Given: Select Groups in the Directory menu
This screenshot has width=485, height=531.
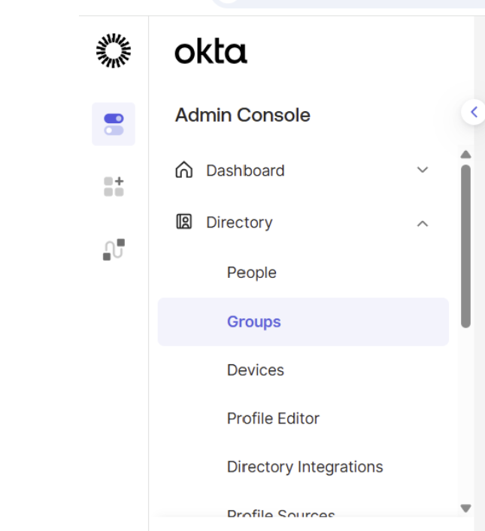Looking at the screenshot, I should (x=303, y=321).
